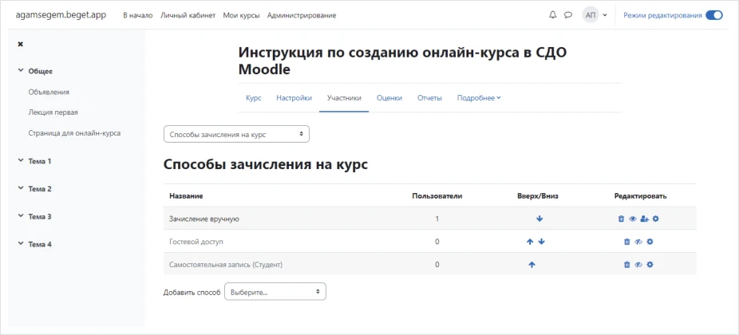The image size is (739, 335).
Task: Open Страница для онлайн-курса in sidebar
Action: 74,133
